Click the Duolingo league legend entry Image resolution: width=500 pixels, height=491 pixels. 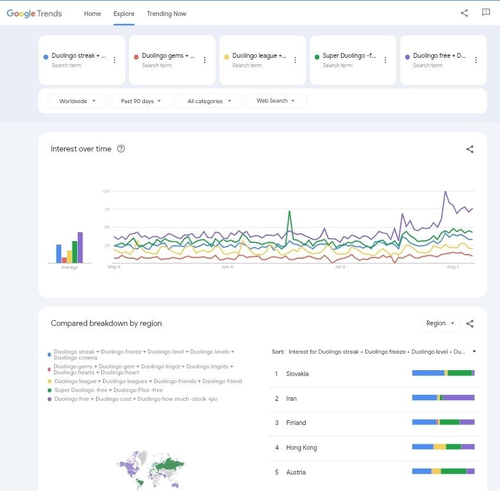(x=145, y=381)
